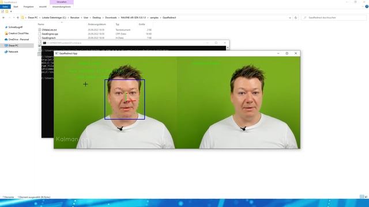Open Netzwerk in the navigation pane

(x=13, y=52)
